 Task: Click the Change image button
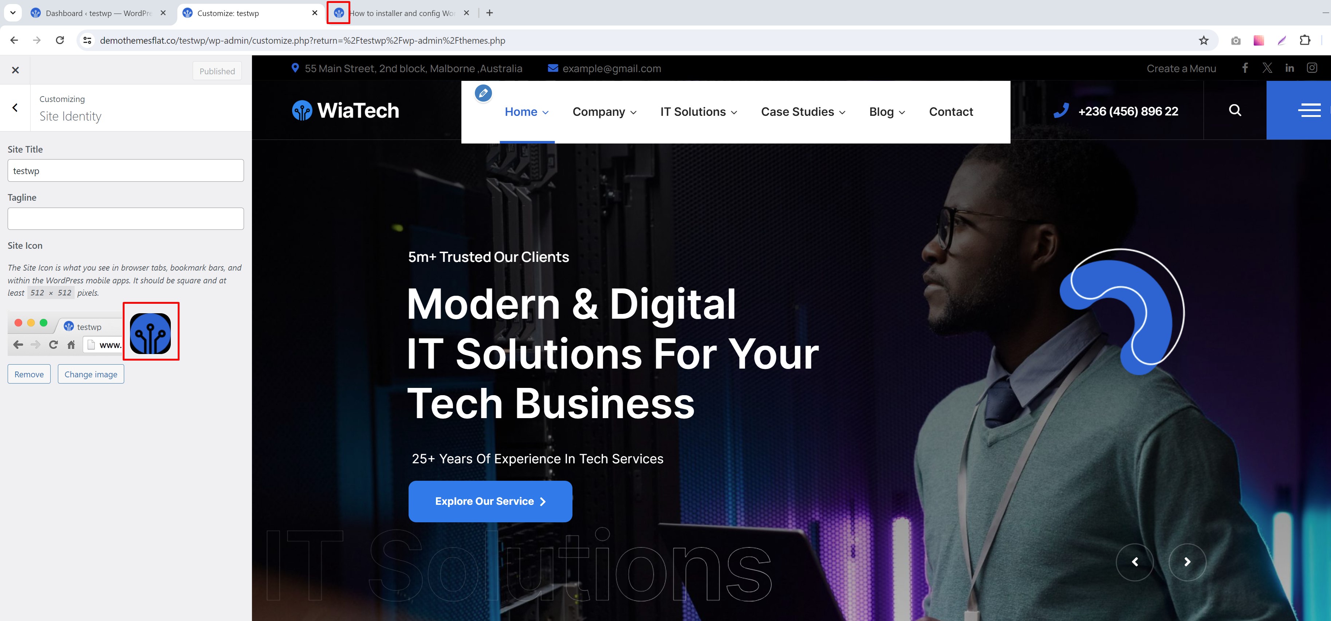pos(91,374)
